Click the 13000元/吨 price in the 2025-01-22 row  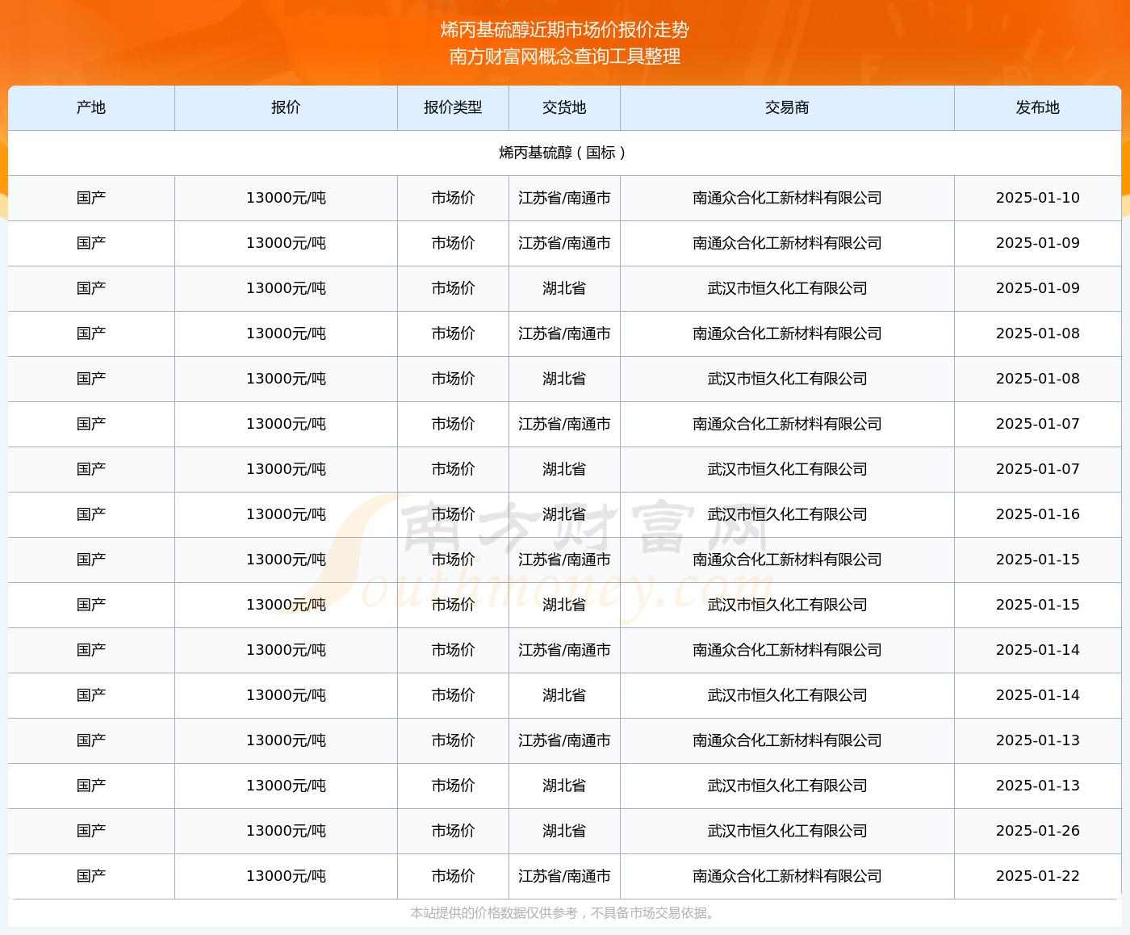click(286, 876)
